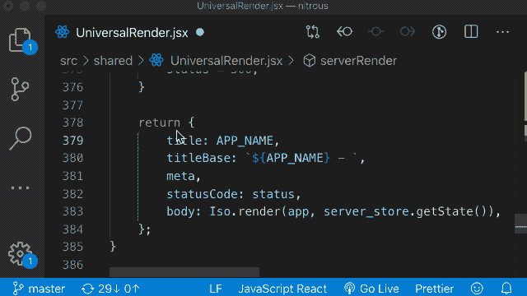The image size is (527, 296).
Task: Open the src breadcrumb
Action: click(x=68, y=61)
